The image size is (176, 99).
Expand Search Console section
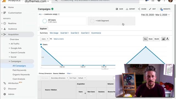click(x=9, y=53)
